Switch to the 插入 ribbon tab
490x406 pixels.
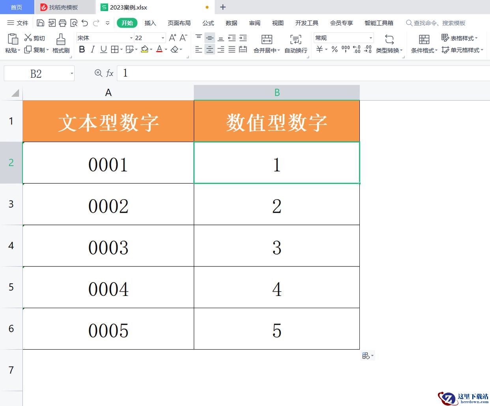pyautogui.click(x=150, y=23)
